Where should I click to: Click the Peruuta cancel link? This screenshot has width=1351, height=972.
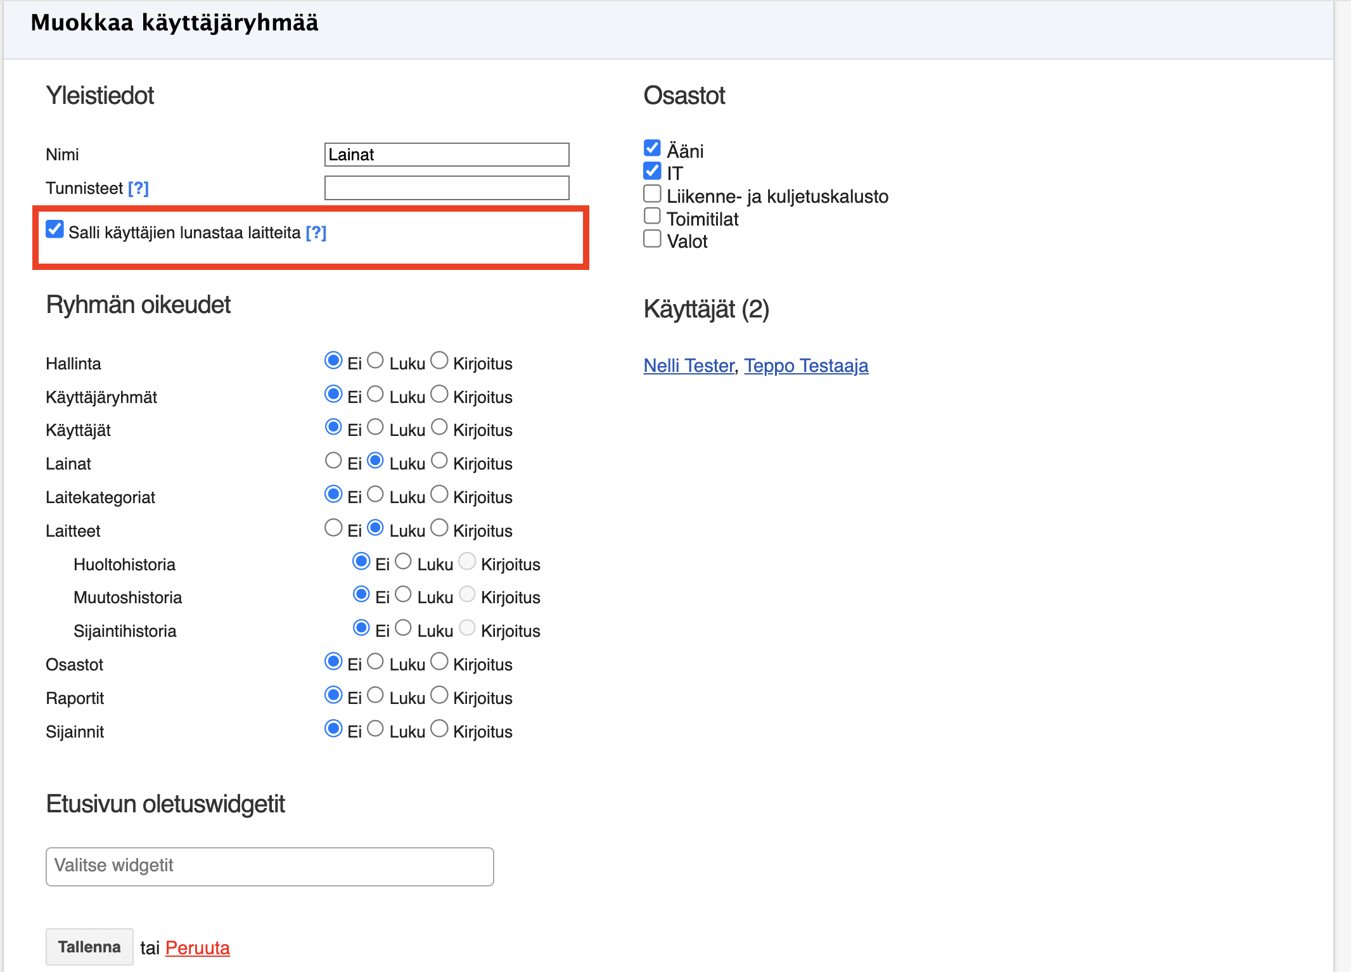tap(197, 948)
